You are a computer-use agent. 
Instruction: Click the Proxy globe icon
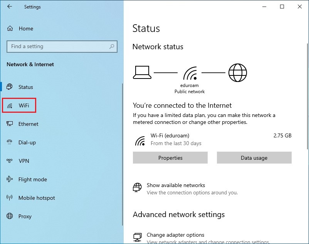[10, 216]
